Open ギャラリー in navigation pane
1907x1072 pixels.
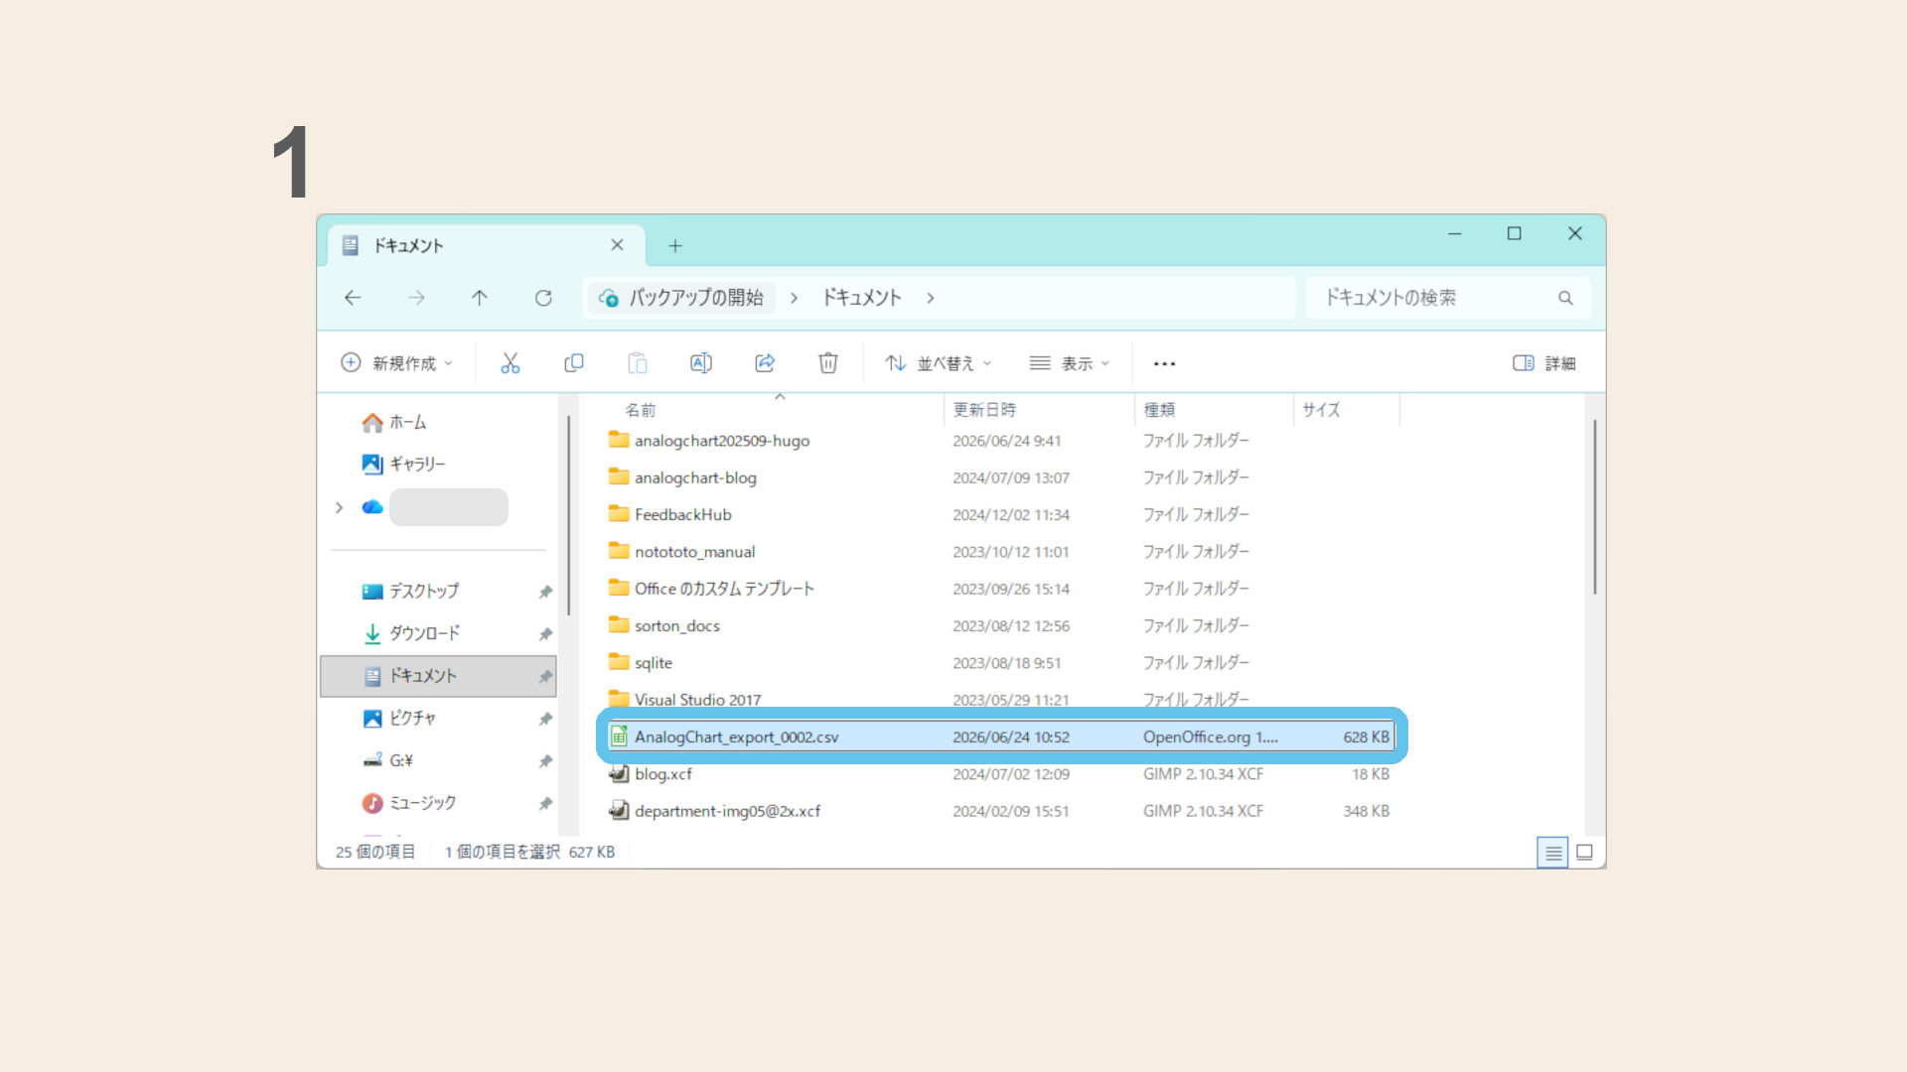[404, 465]
